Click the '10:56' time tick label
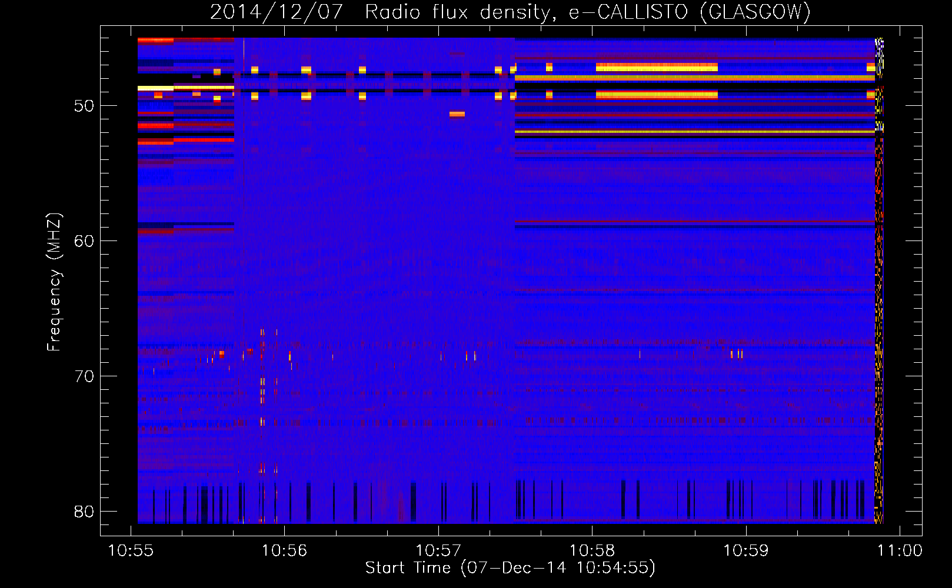This screenshot has height=588, width=952. point(285,551)
